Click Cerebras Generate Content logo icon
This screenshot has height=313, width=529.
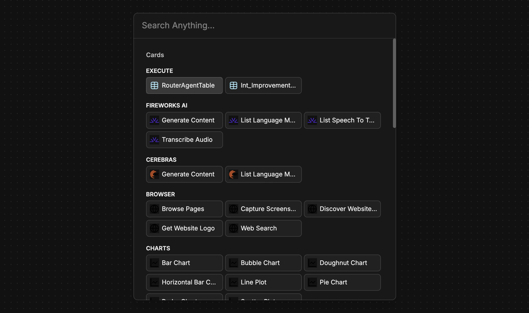(154, 174)
